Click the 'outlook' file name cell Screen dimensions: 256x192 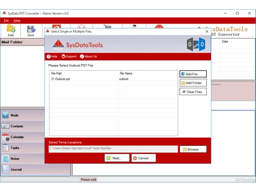(x=124, y=79)
